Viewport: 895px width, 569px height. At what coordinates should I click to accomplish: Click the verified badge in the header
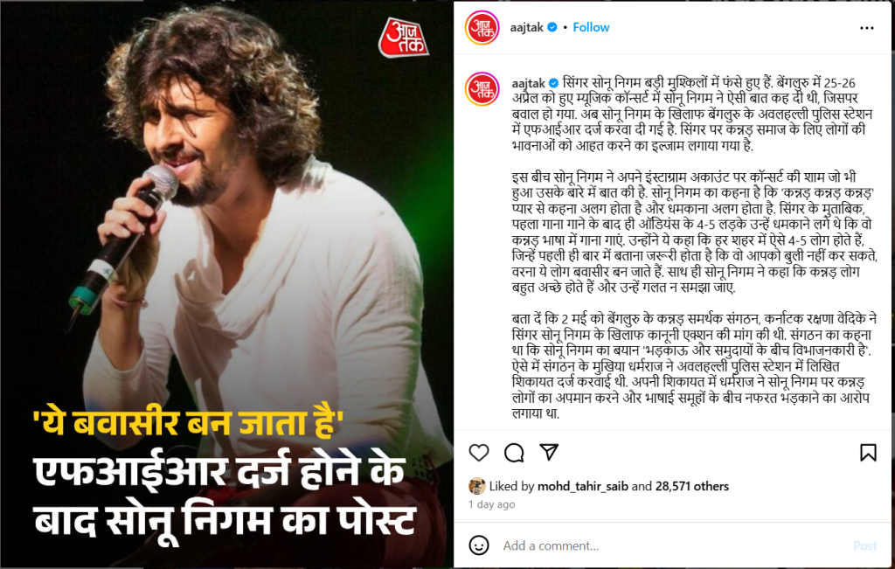click(552, 27)
